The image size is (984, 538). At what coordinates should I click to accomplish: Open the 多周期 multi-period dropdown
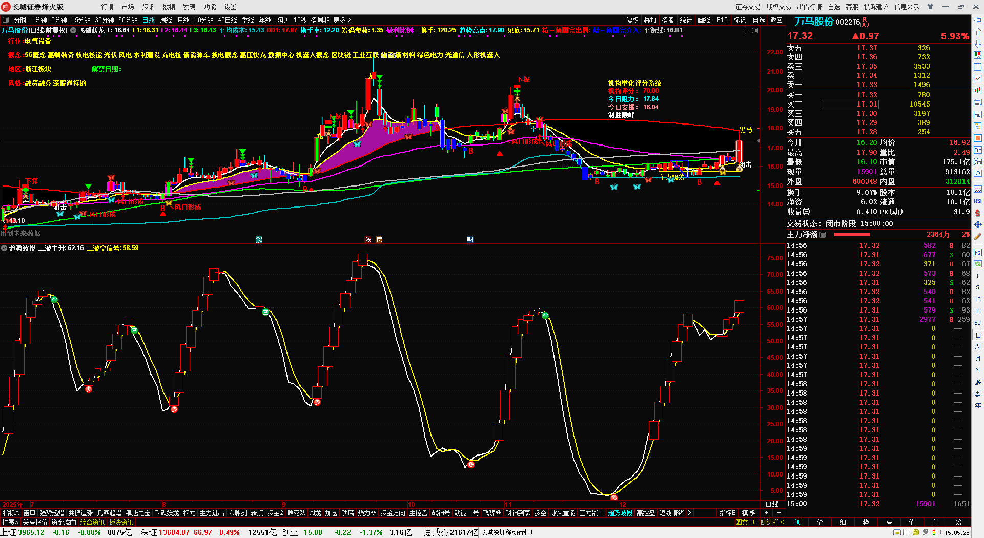pos(320,20)
